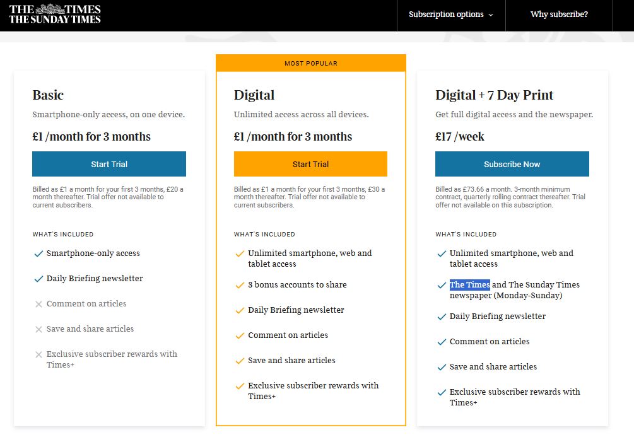
Task: Click the orange checkmark beside Daily Briefing newsletter
Action: click(240, 310)
